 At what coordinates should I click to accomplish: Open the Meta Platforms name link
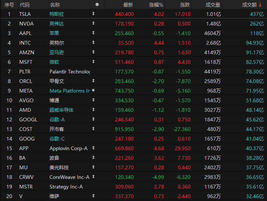(70, 91)
